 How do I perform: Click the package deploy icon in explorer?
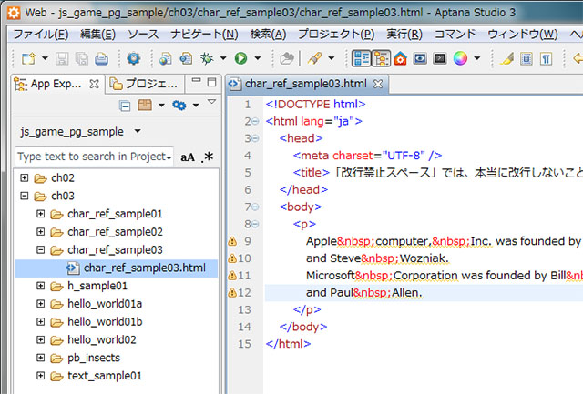145,106
